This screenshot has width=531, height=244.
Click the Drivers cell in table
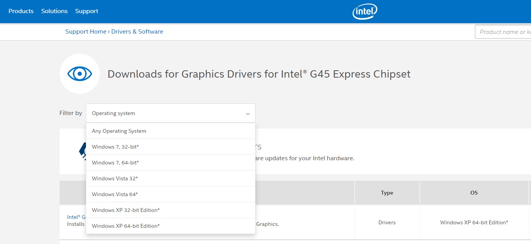(x=387, y=222)
